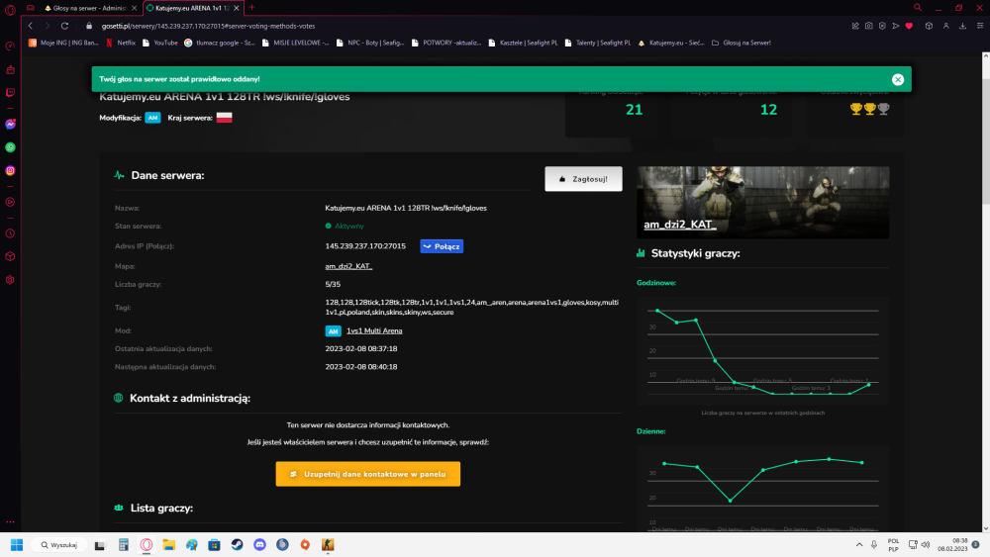
Task: Open the Easy Setup sliders icon
Action: 980,26
